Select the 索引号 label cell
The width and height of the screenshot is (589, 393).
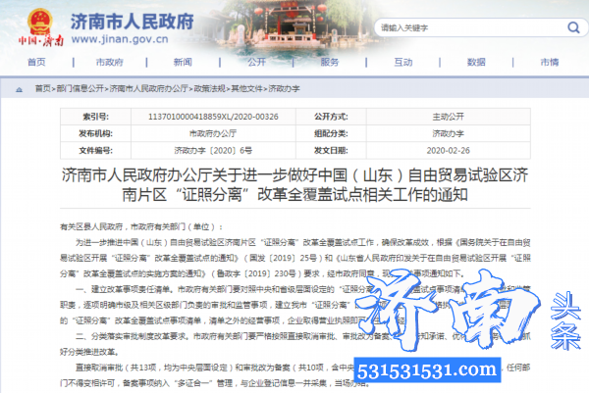pyautogui.click(x=96, y=117)
